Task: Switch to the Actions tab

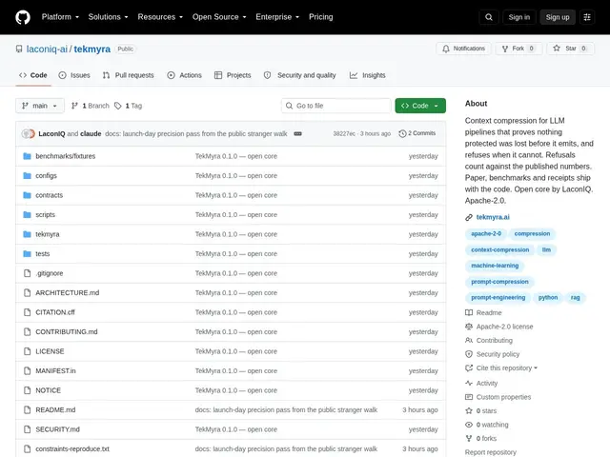Action: (x=184, y=75)
